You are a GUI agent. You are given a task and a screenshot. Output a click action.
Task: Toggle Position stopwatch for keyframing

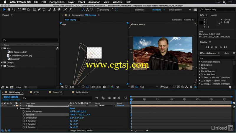[24, 115]
